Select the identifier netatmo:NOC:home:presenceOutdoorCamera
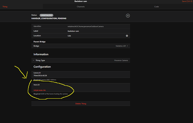 [x=85, y=26]
